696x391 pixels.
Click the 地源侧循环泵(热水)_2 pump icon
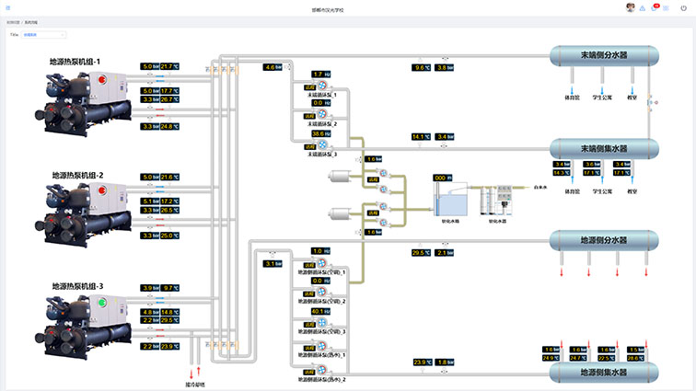[x=322, y=370]
